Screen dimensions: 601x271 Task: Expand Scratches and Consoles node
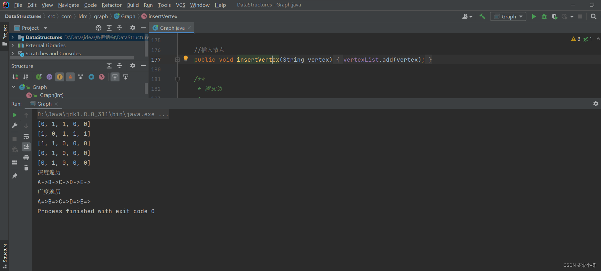click(x=13, y=53)
